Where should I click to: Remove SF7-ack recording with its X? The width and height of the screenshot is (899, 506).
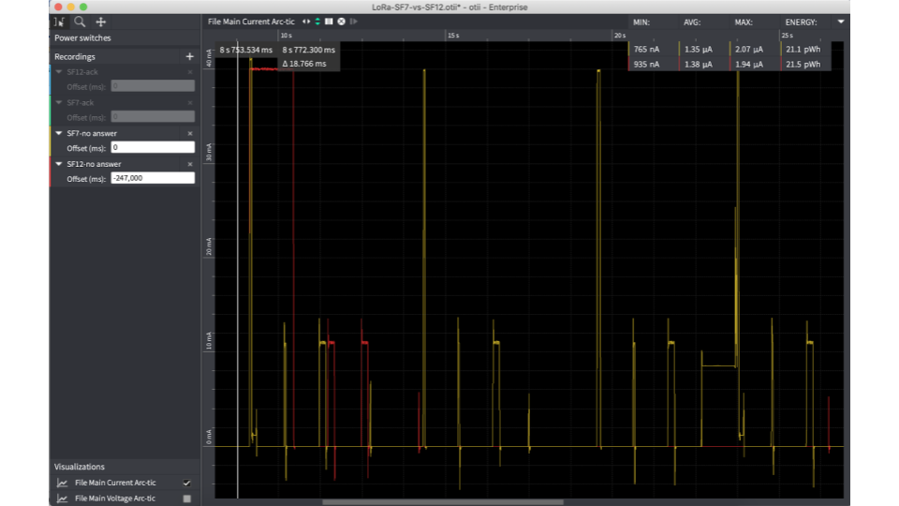pos(190,103)
